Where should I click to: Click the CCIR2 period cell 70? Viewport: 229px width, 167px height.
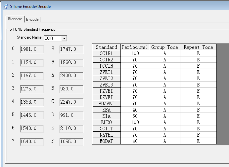click(135, 59)
